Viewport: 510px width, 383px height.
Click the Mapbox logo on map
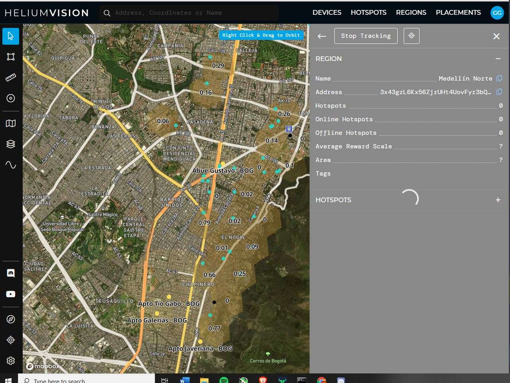[43, 366]
